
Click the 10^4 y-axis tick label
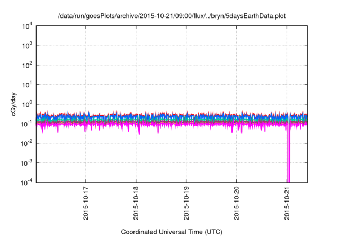click(x=28, y=26)
